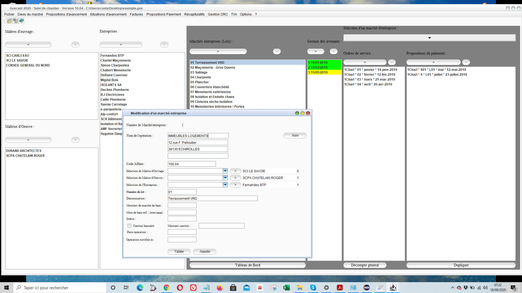Click the Annuler button

pos(205,251)
